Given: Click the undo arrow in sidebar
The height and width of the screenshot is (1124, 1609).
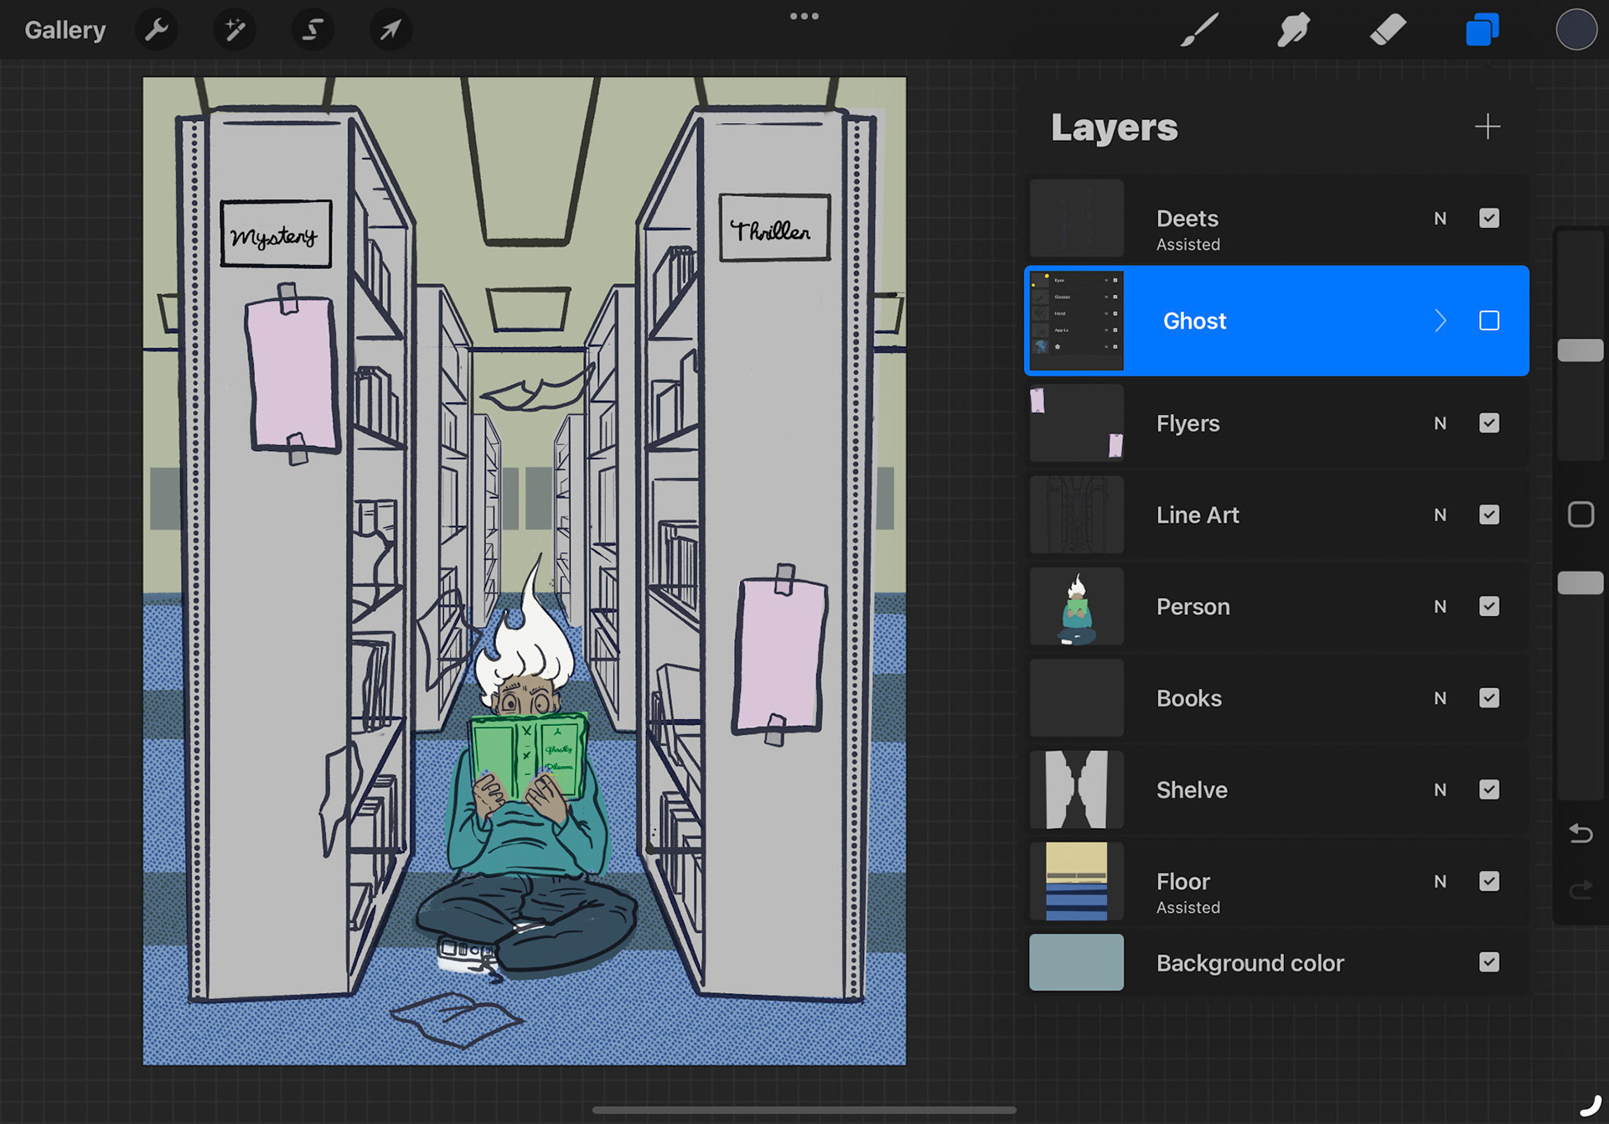Looking at the screenshot, I should coord(1581,834).
